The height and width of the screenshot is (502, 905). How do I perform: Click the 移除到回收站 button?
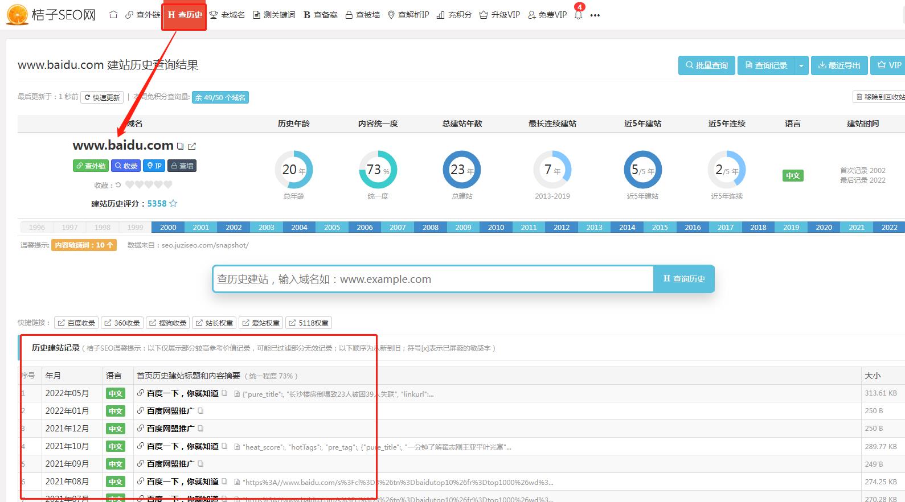[879, 97]
